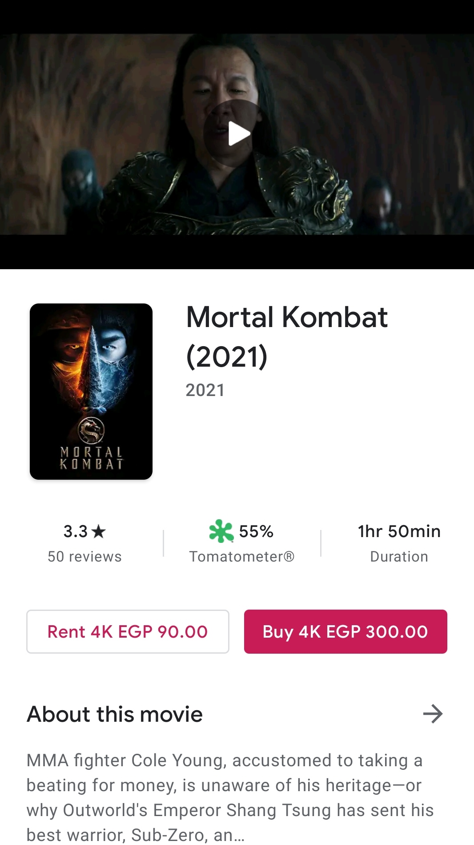Open About this movie arrow
The image size is (474, 845).
tap(433, 714)
